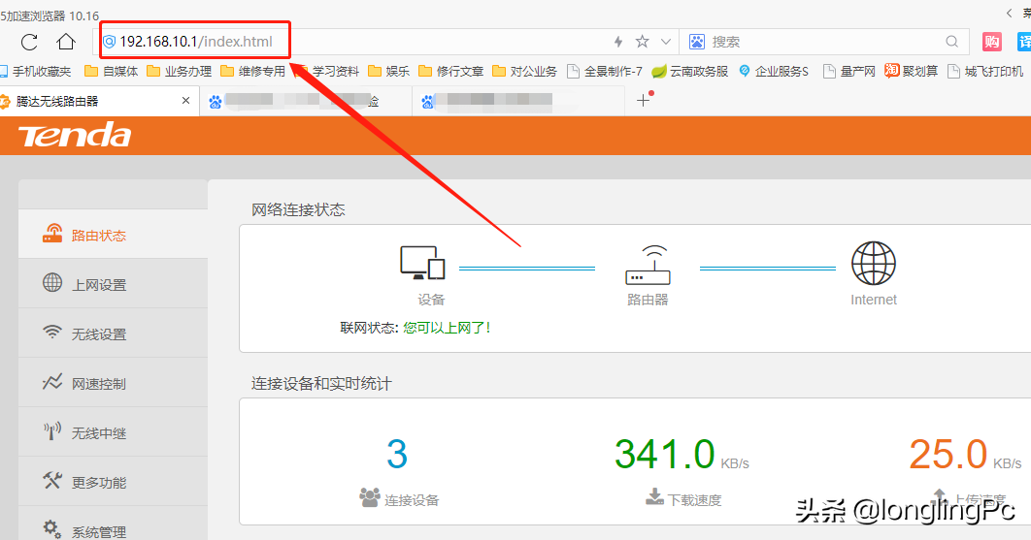Click the 25.0 upload speed value
The height and width of the screenshot is (540, 1031).
coord(948,454)
